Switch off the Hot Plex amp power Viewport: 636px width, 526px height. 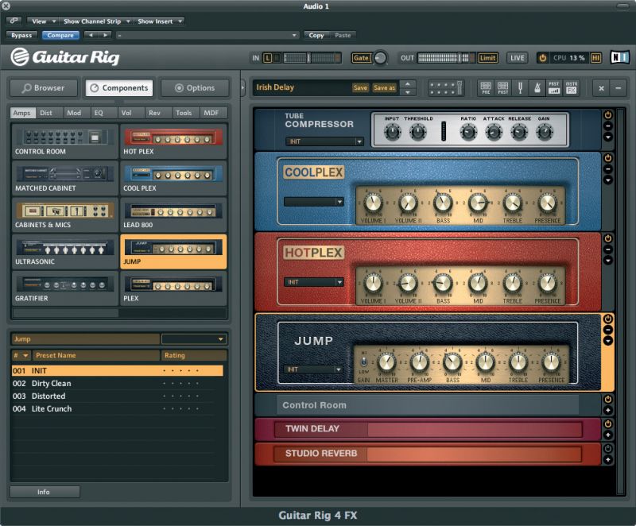point(607,238)
